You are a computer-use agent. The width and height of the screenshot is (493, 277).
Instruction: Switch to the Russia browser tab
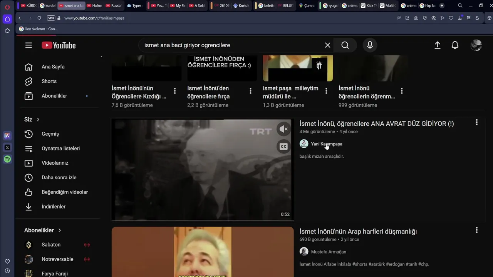[113, 6]
